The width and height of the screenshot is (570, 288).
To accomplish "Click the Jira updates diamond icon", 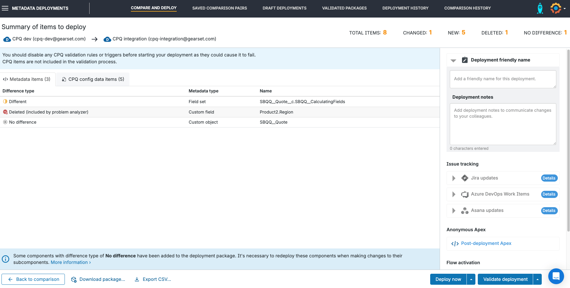I will tap(464, 178).
